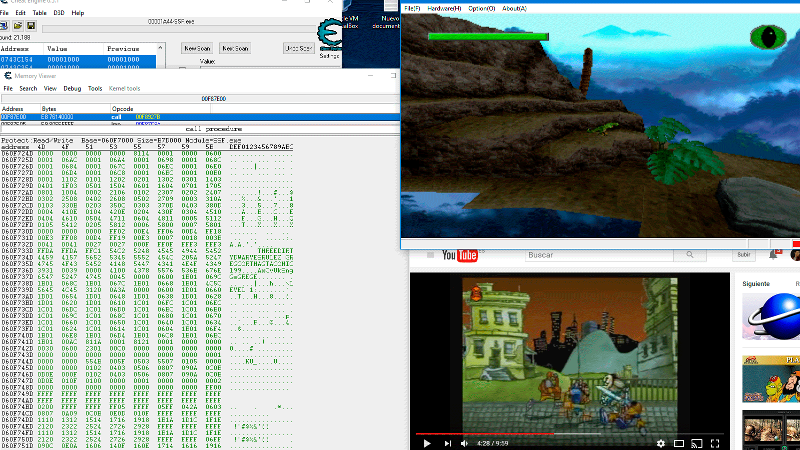
Task: Click the 00001A44-SSF.exe process label
Action: [x=171, y=21]
